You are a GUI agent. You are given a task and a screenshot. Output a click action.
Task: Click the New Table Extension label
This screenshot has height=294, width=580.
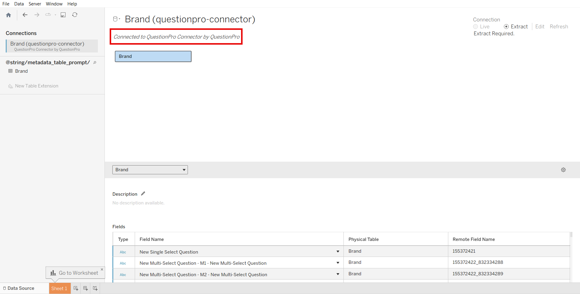pyautogui.click(x=37, y=86)
